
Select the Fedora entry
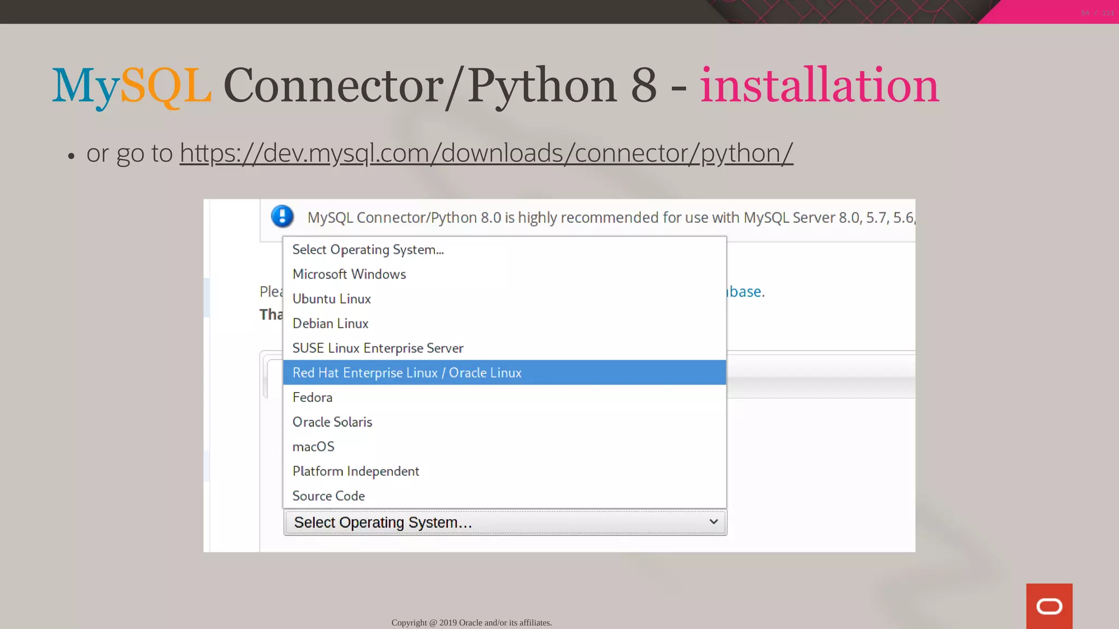pyautogui.click(x=313, y=397)
